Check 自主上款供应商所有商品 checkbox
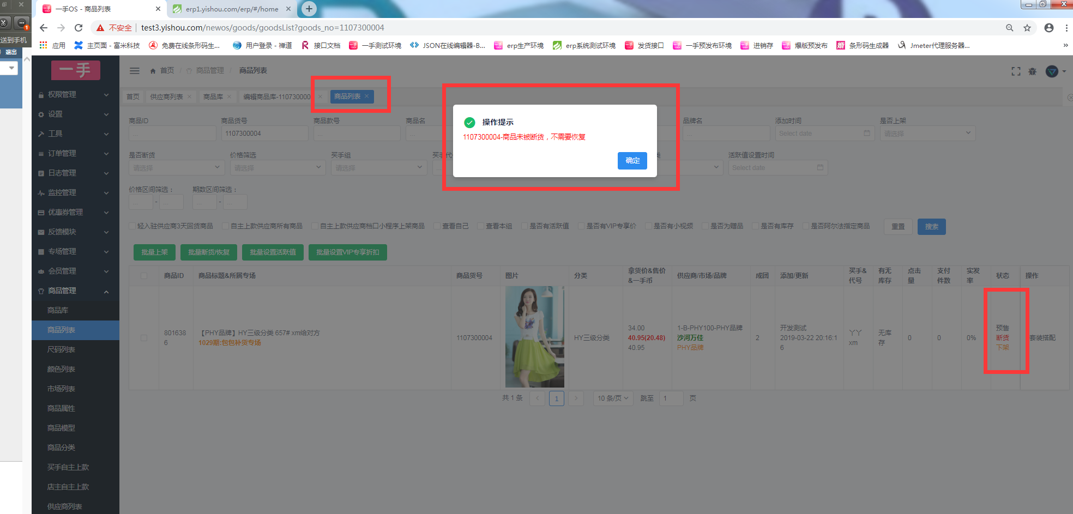Viewport: 1073px width, 514px height. pyautogui.click(x=225, y=226)
